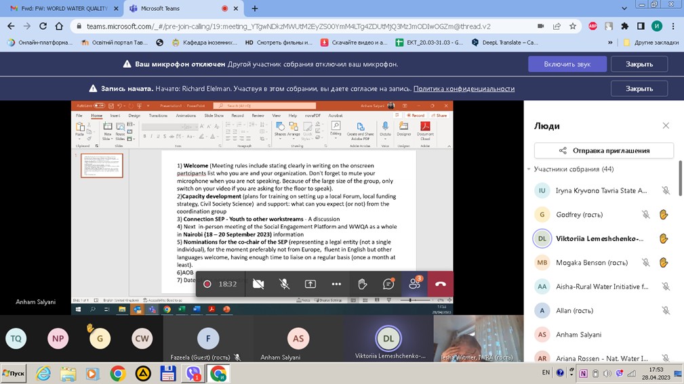Click the 'Отправка приглашения' share invite button

(x=603, y=150)
